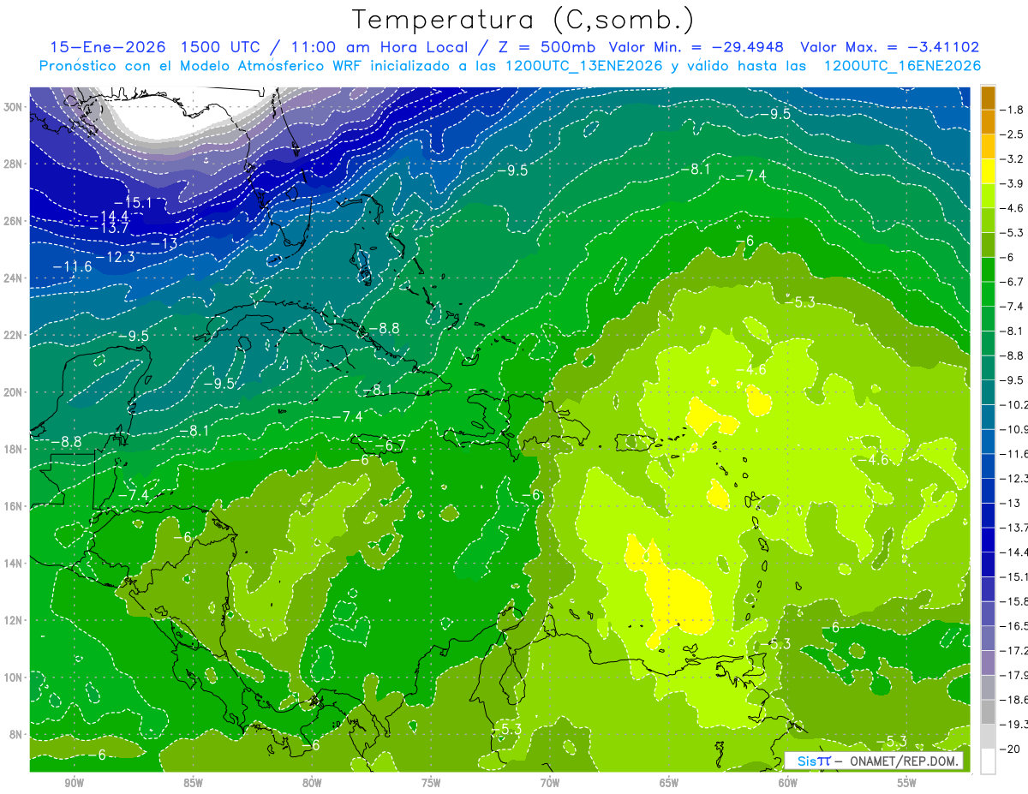
Task: Click the 85W longitude axis label
Action: pyautogui.click(x=193, y=784)
